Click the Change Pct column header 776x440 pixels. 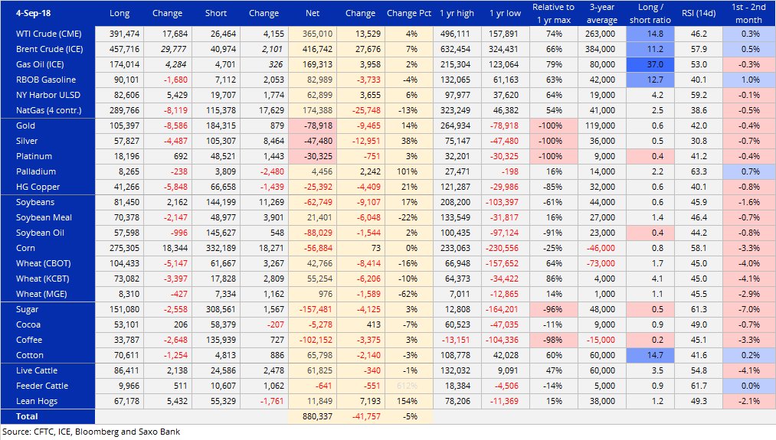tap(408, 13)
